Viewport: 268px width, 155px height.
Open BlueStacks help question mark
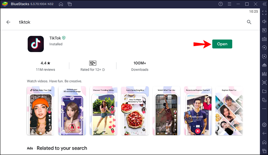(221, 4)
